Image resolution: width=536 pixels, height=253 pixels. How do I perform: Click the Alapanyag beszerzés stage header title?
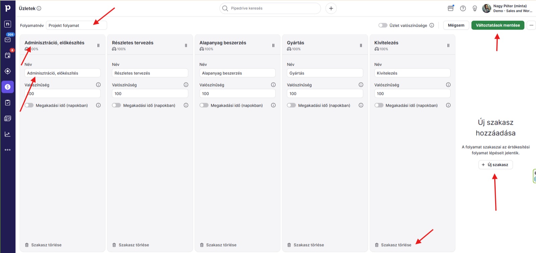[223, 43]
